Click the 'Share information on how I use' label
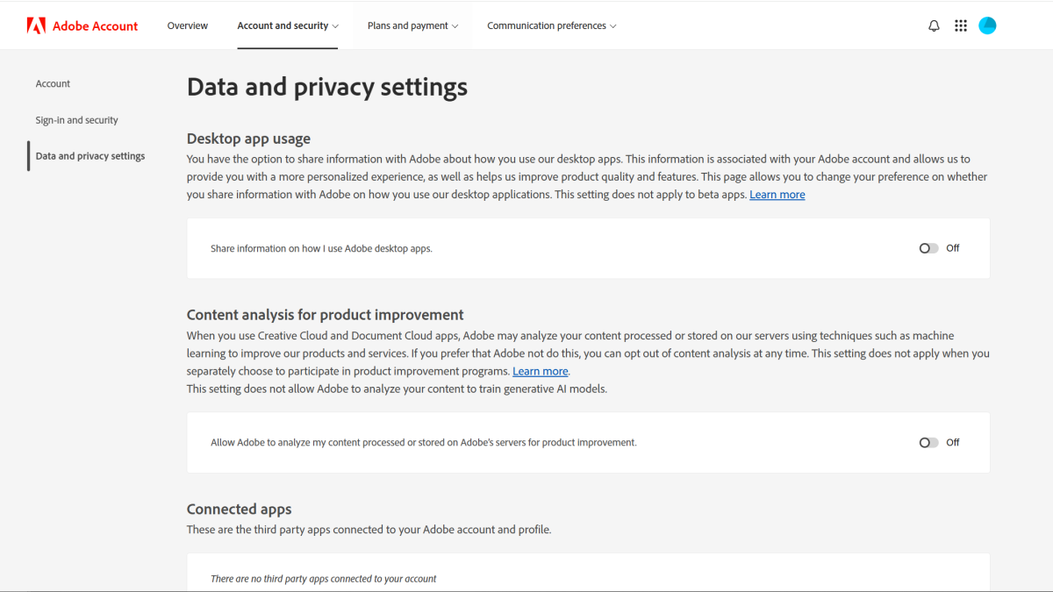1053x592 pixels. pos(321,249)
